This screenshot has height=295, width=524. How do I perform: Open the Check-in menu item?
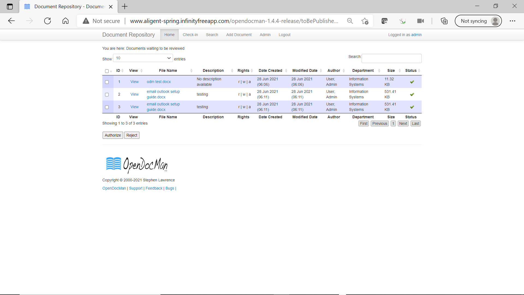(190, 35)
